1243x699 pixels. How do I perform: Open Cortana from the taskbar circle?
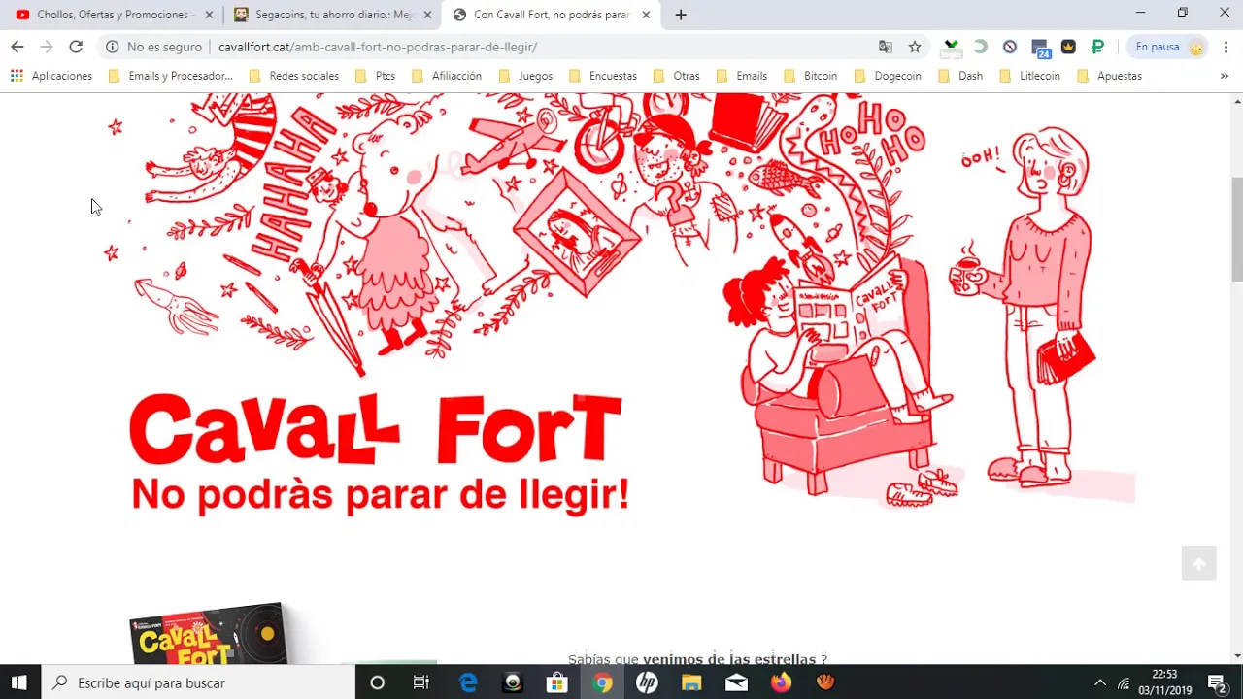coord(377,682)
